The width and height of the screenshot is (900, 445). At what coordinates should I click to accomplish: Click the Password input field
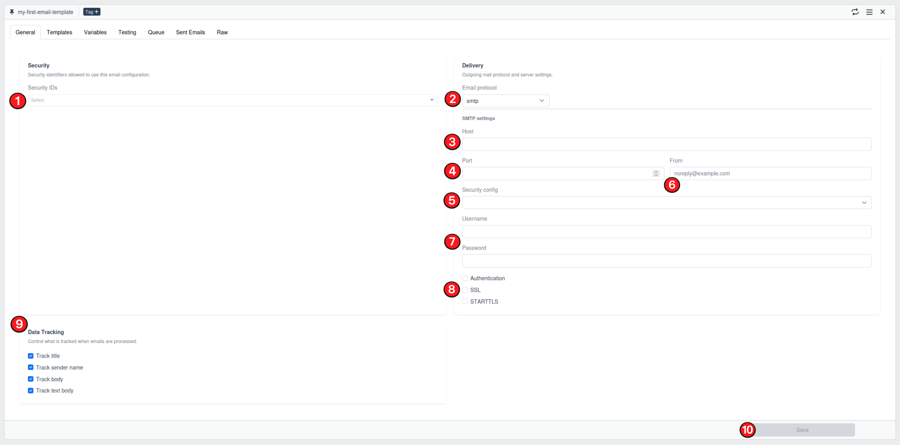click(x=666, y=261)
